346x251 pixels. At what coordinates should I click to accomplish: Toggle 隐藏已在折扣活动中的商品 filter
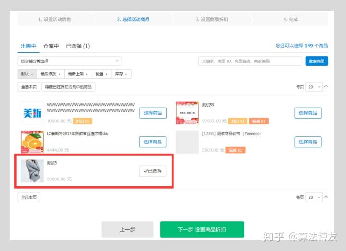69,87
